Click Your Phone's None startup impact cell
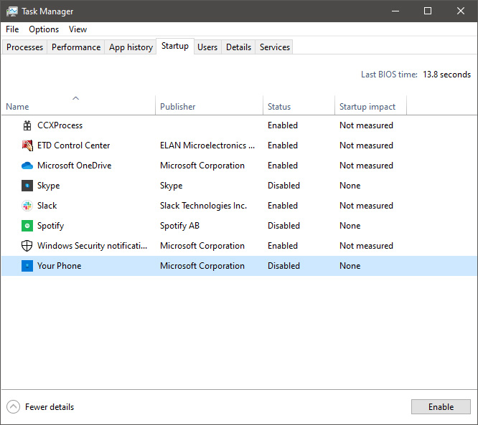Image resolution: width=478 pixels, height=425 pixels. click(x=350, y=266)
